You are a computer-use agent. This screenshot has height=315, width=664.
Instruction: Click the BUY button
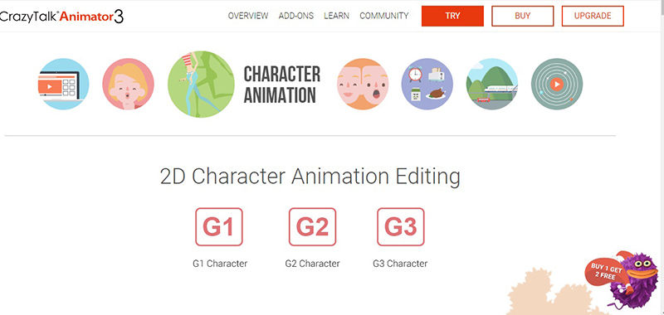click(523, 16)
